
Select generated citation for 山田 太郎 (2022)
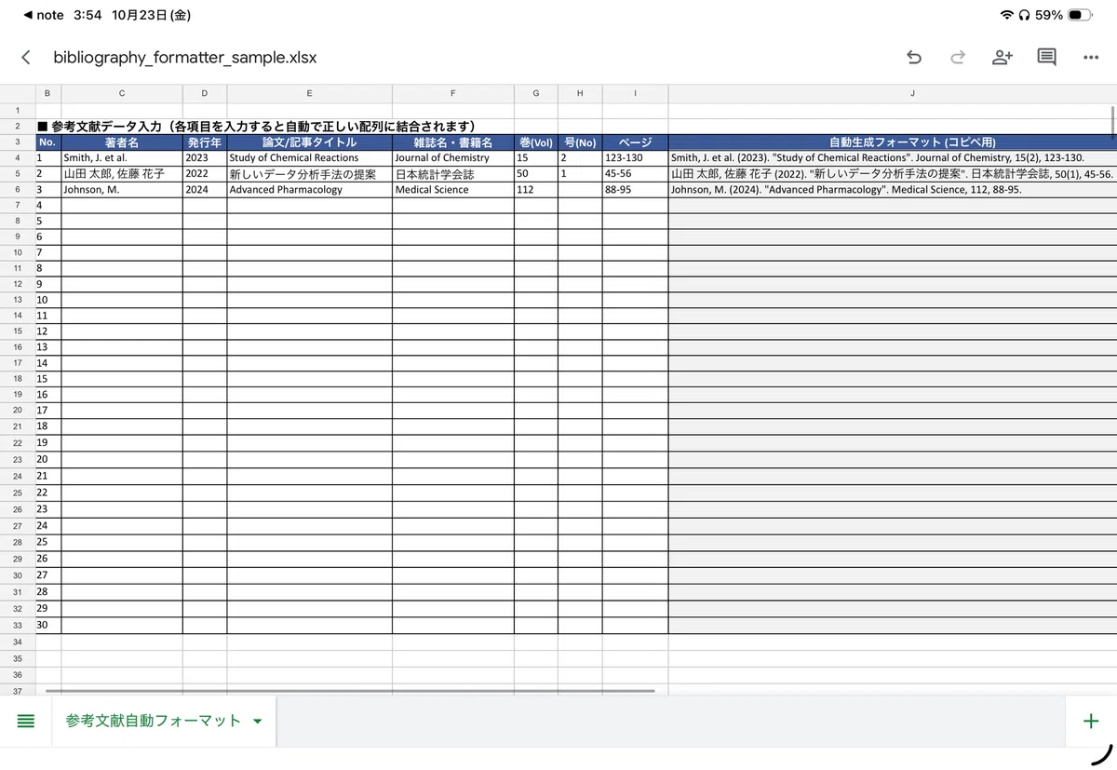tap(892, 173)
